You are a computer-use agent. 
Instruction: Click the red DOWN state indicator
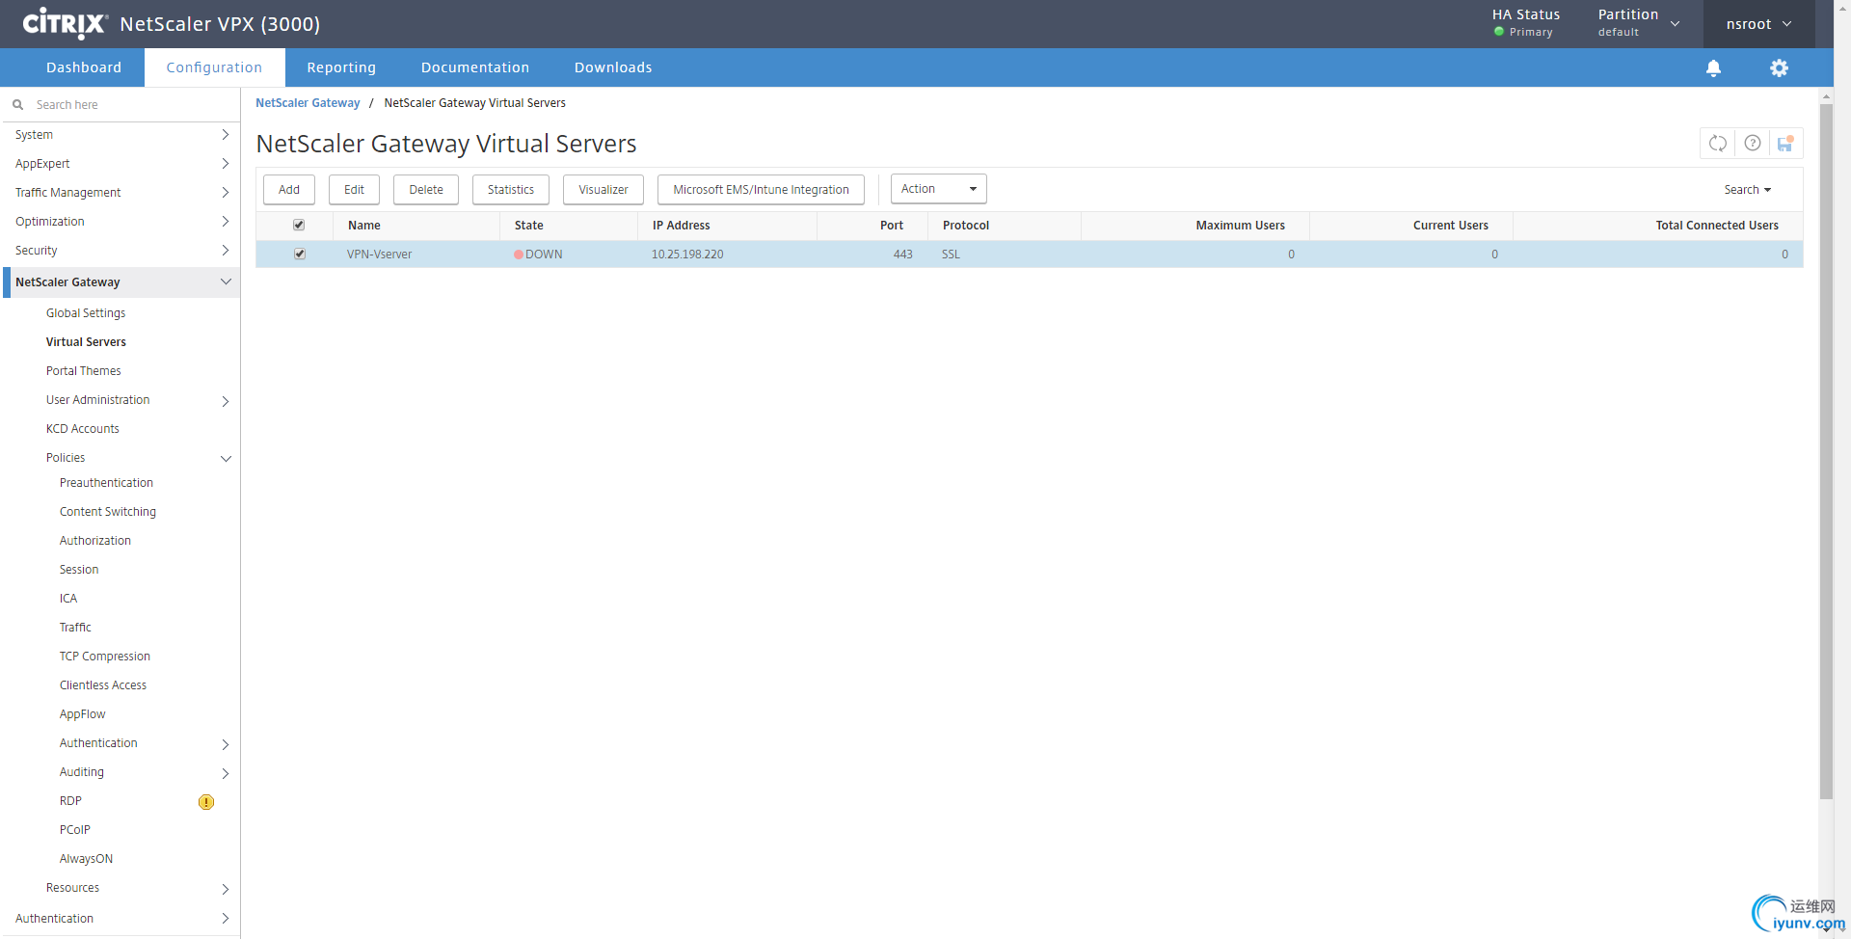point(519,255)
